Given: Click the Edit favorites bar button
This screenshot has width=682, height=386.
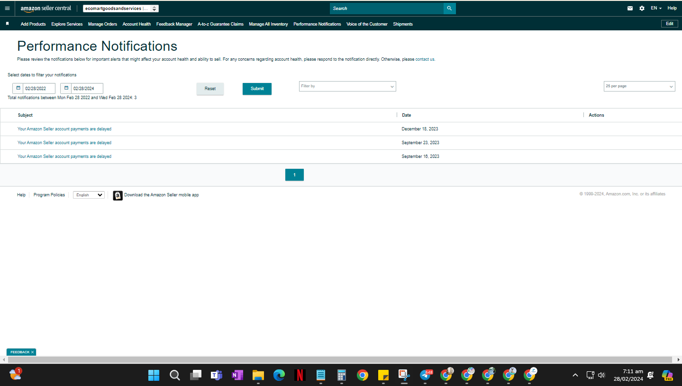Looking at the screenshot, I should point(670,24).
